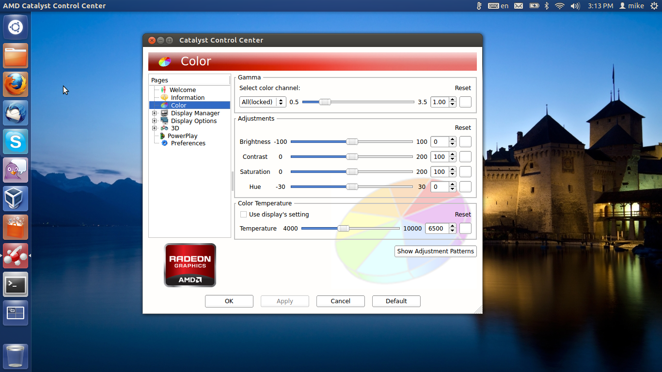Enable Use display's setting checkbox
The height and width of the screenshot is (372, 662).
click(x=244, y=214)
